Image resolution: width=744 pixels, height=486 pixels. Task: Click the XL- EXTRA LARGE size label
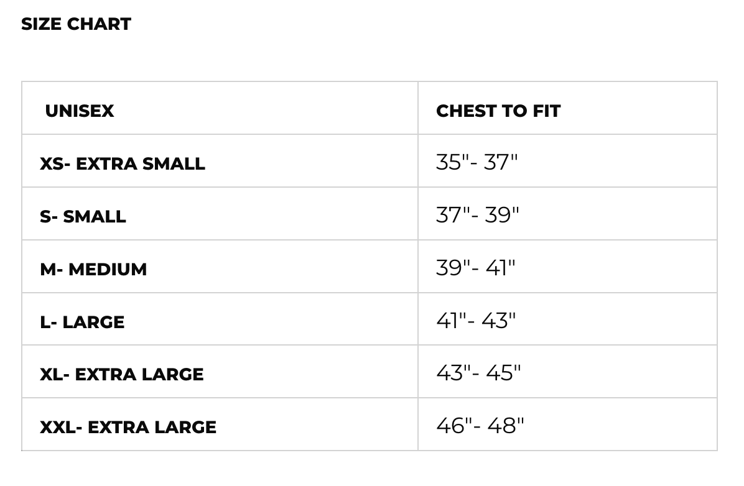point(122,375)
